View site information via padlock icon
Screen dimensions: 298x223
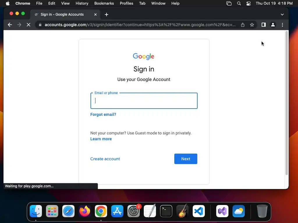point(40,25)
